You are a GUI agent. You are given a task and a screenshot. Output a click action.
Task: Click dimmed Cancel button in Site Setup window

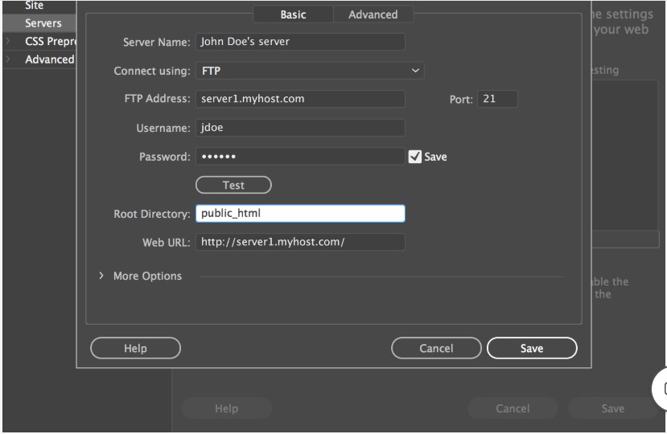coord(513,408)
